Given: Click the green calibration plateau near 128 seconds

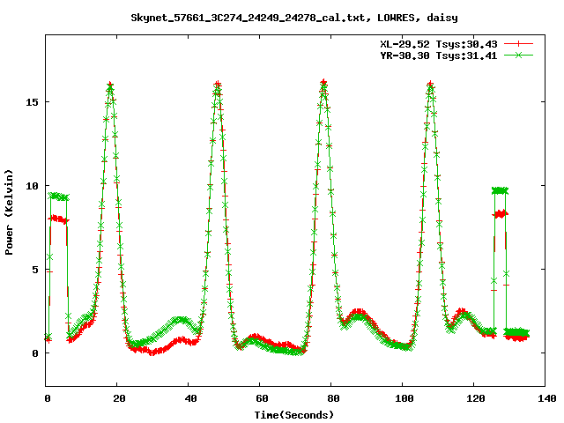Looking at the screenshot, I should (500, 190).
